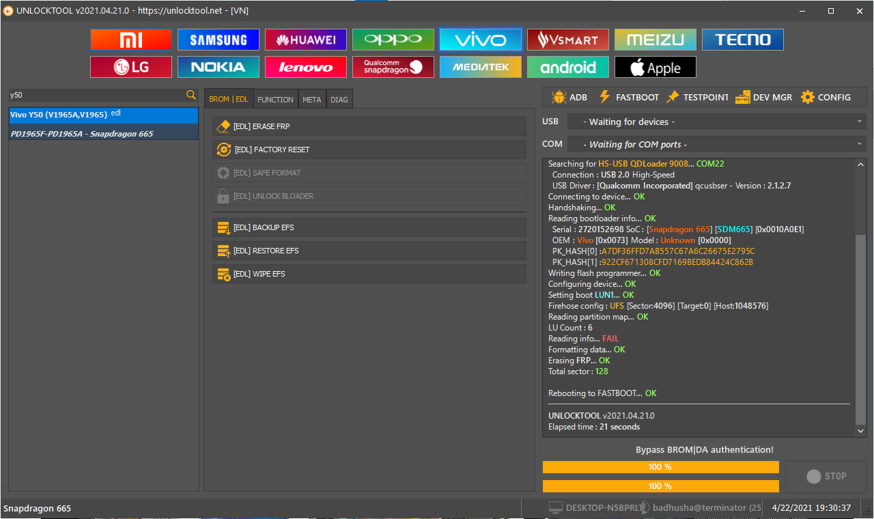Run [EDL] ERASE FRP
874x519 pixels.
[369, 126]
